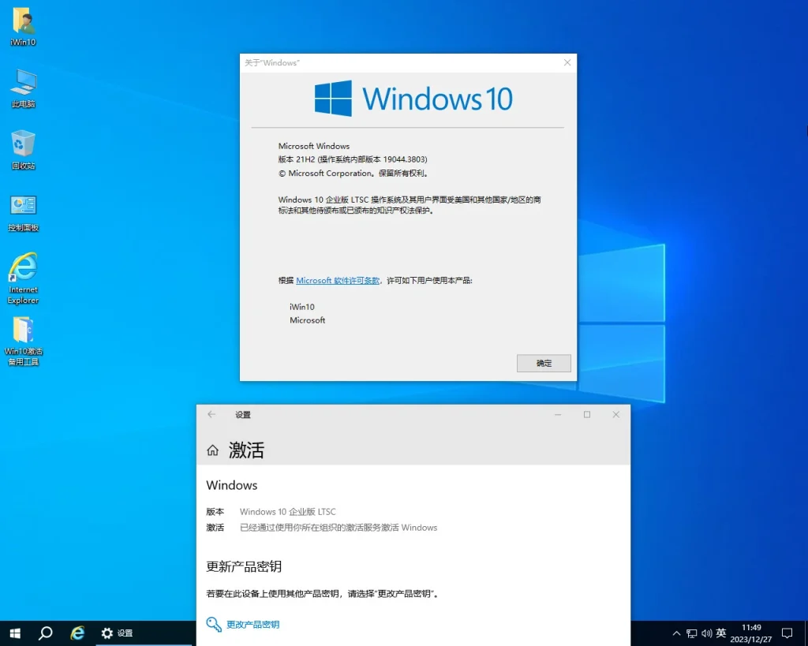Image resolution: width=808 pixels, height=646 pixels.
Task: Click the 更新产品密钥 heading
Action: point(244,566)
